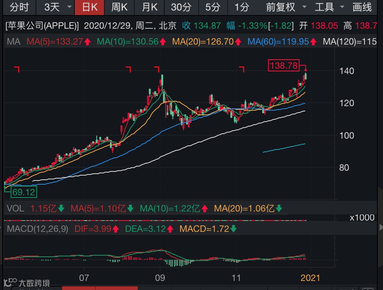383x290 pixels.
Task: Click the 100 price axis label
Action: pyautogui.click(x=347, y=136)
